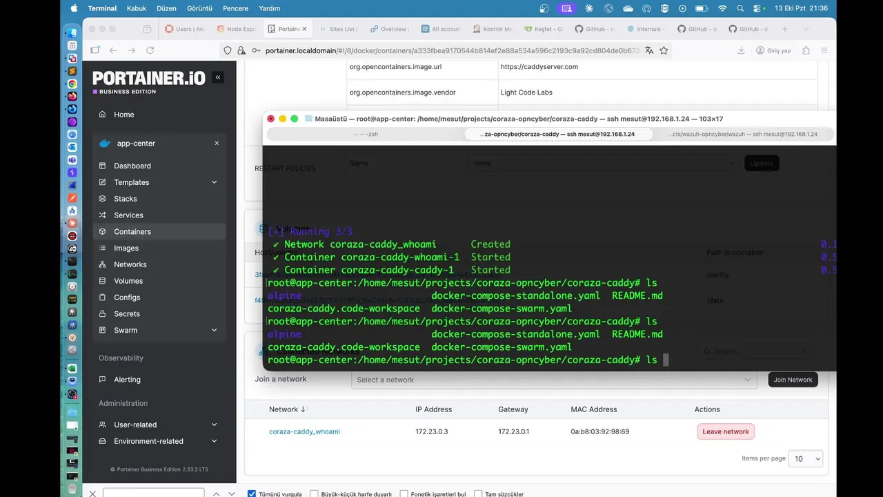Image resolution: width=883 pixels, height=497 pixels.
Task: Click Join Network button
Action: (793, 380)
